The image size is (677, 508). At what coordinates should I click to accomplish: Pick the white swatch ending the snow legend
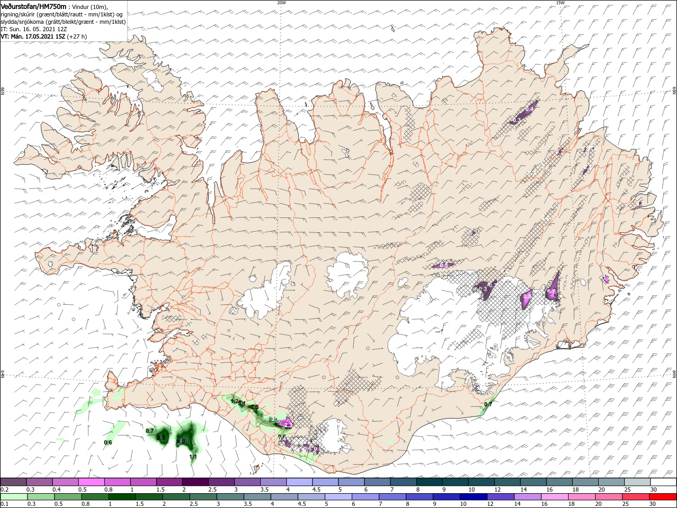click(x=663, y=482)
